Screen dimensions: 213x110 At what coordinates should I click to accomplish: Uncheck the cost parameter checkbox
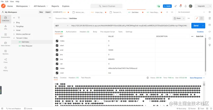(x=57, y=73)
